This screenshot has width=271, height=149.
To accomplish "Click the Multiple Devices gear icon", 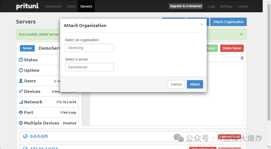I will (21, 123).
